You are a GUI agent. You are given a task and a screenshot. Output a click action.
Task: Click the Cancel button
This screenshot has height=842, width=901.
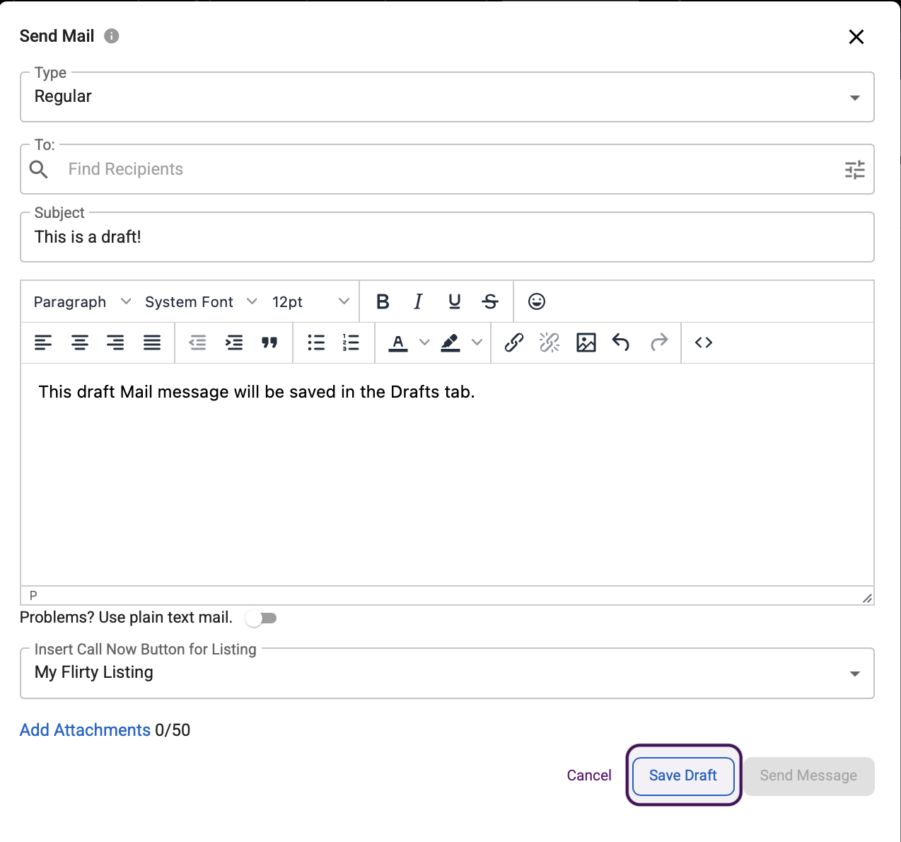click(589, 775)
